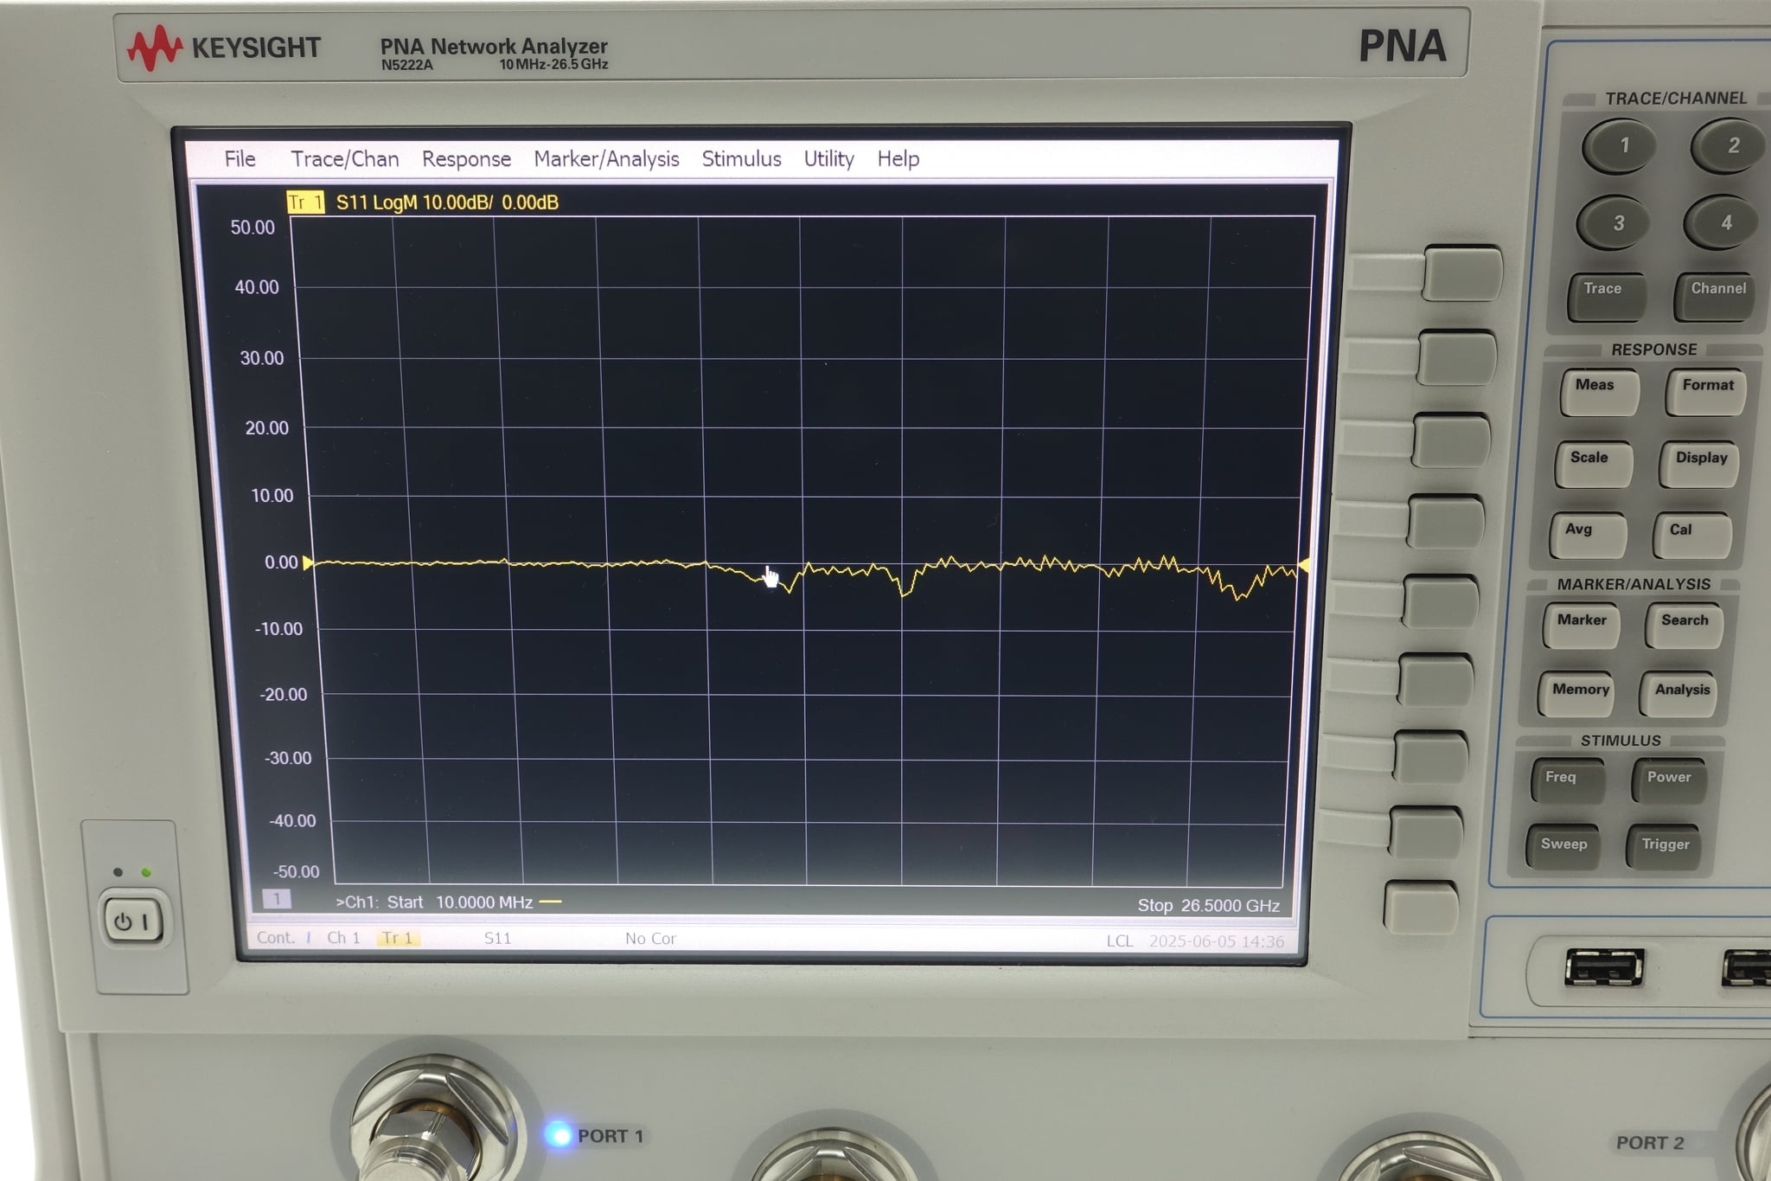This screenshot has width=1771, height=1181.
Task: Select Trace/Channel button 1
Action: [x=1621, y=147]
